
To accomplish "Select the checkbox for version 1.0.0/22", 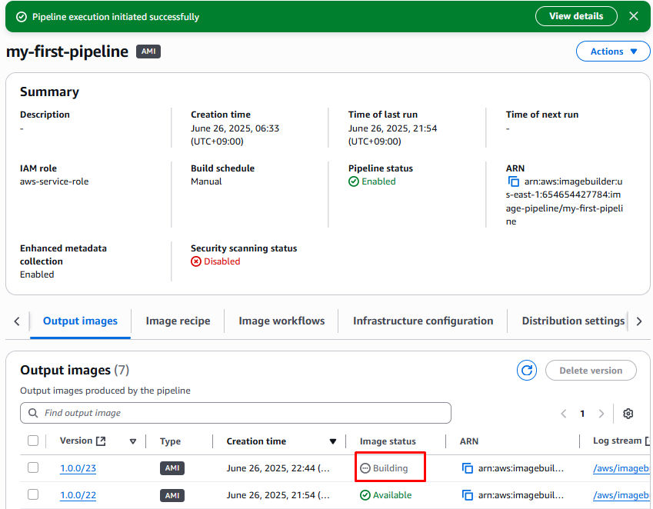I will (x=33, y=495).
